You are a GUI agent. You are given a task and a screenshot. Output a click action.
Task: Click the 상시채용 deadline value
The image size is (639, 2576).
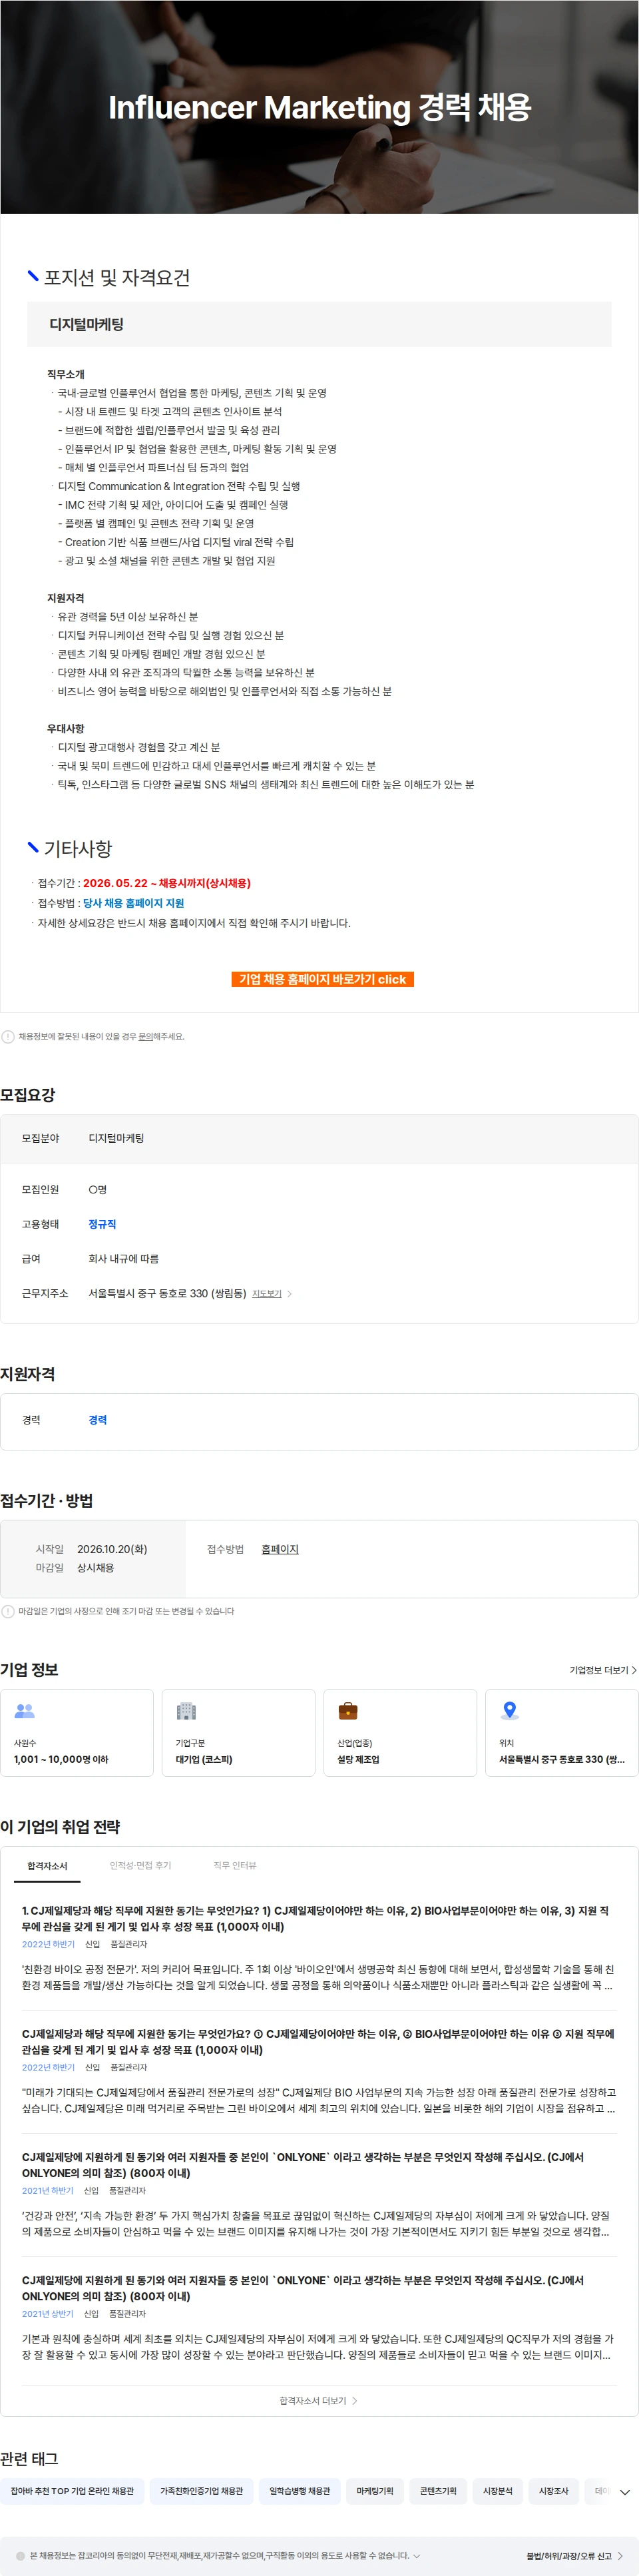[96, 1568]
